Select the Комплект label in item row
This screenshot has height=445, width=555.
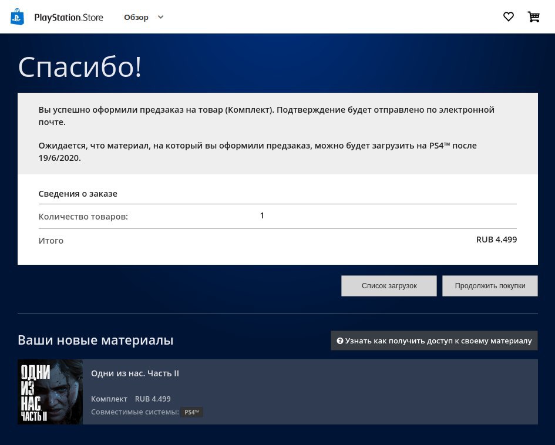click(109, 399)
